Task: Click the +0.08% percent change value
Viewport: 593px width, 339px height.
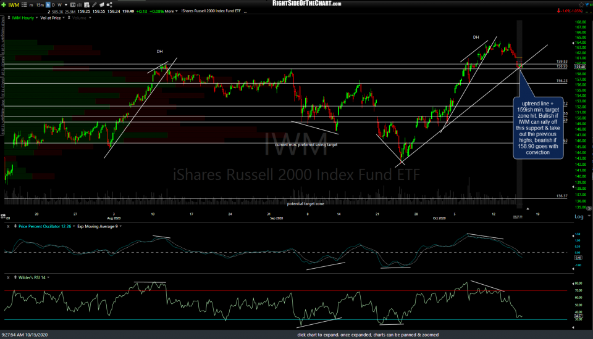Action: click(156, 11)
